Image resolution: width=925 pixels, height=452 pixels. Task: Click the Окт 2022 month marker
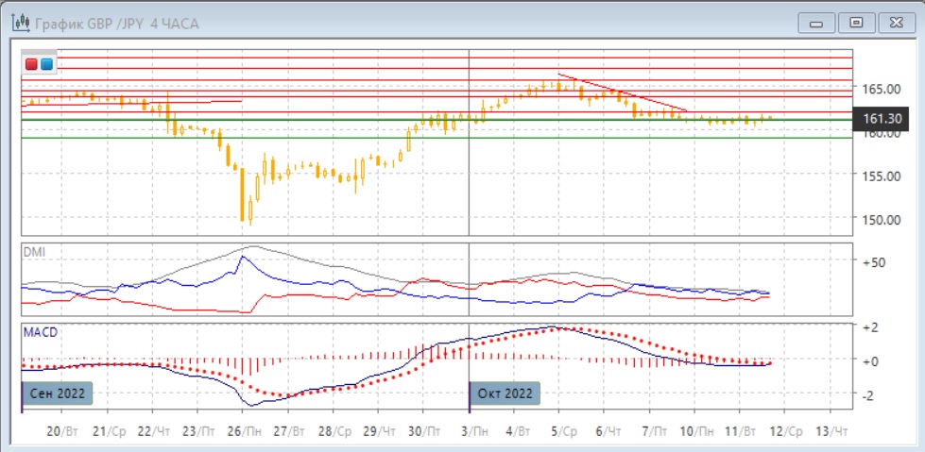pyautogui.click(x=505, y=393)
